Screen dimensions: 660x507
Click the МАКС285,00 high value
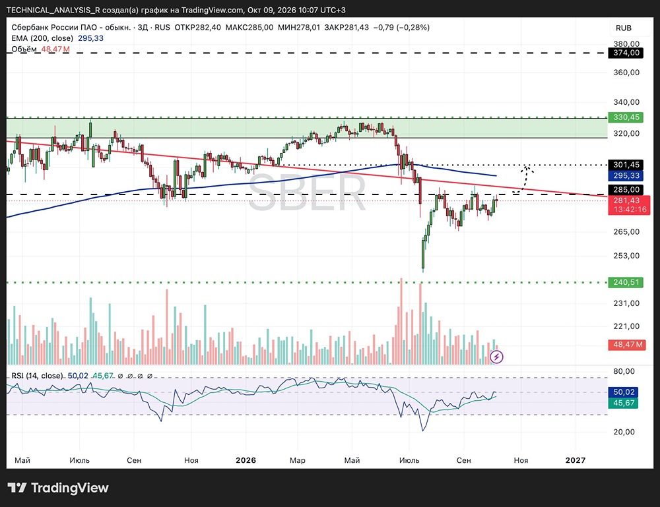click(x=249, y=27)
